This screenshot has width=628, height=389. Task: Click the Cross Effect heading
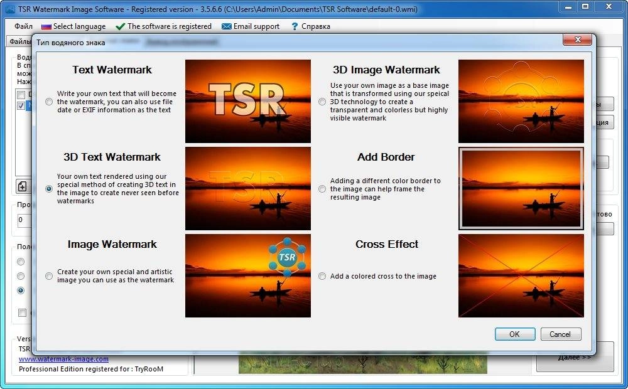click(387, 244)
